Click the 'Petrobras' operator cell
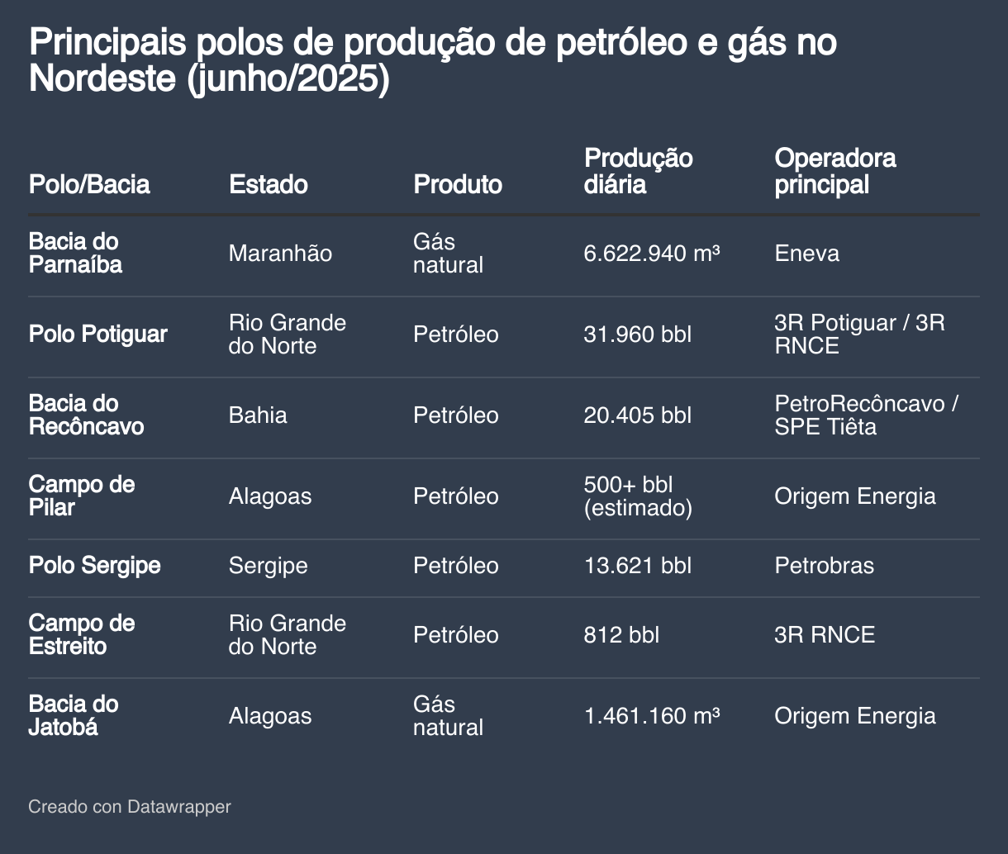 (824, 566)
